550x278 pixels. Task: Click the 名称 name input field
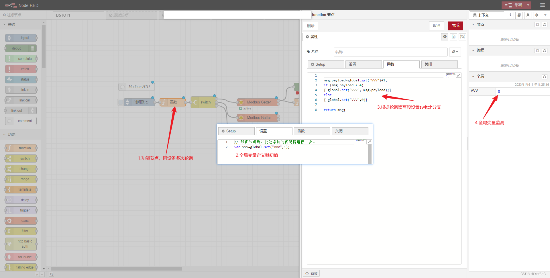(x=390, y=52)
